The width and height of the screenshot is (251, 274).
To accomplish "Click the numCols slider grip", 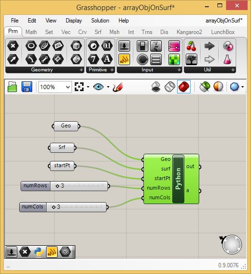I will pyautogui.click(x=54, y=207).
